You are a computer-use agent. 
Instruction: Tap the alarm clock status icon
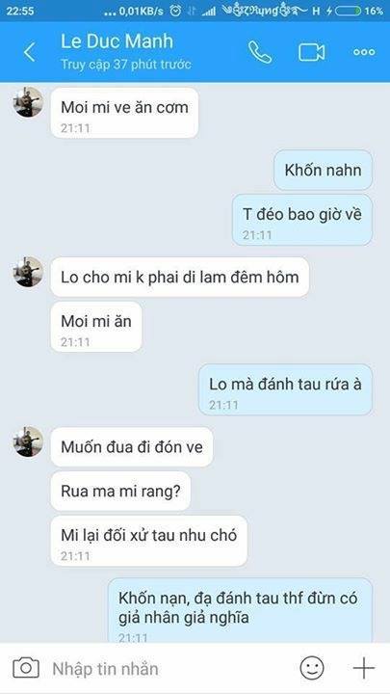pyautogui.click(x=175, y=11)
